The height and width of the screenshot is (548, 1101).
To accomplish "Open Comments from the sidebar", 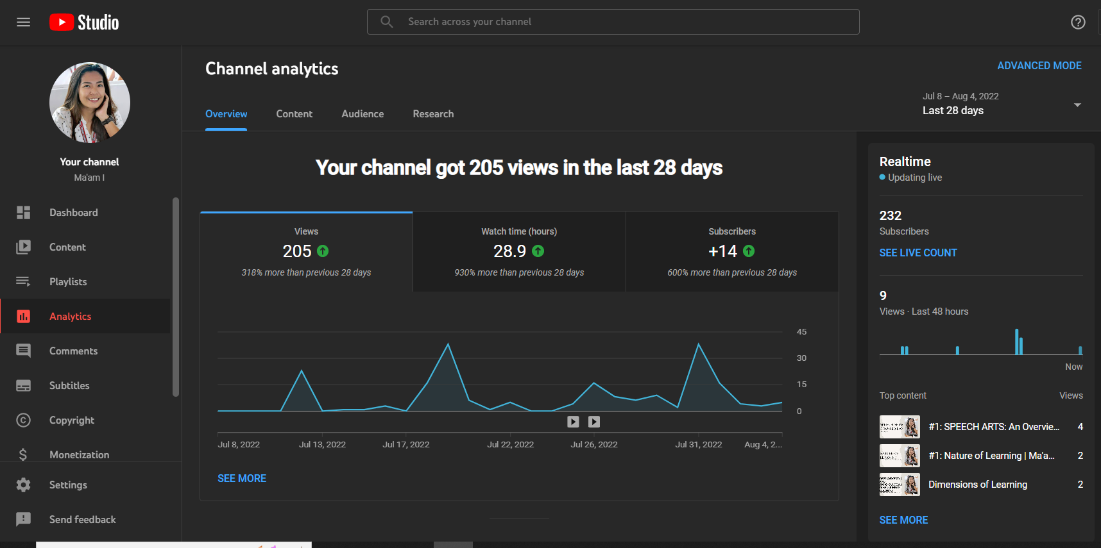I will (85, 351).
